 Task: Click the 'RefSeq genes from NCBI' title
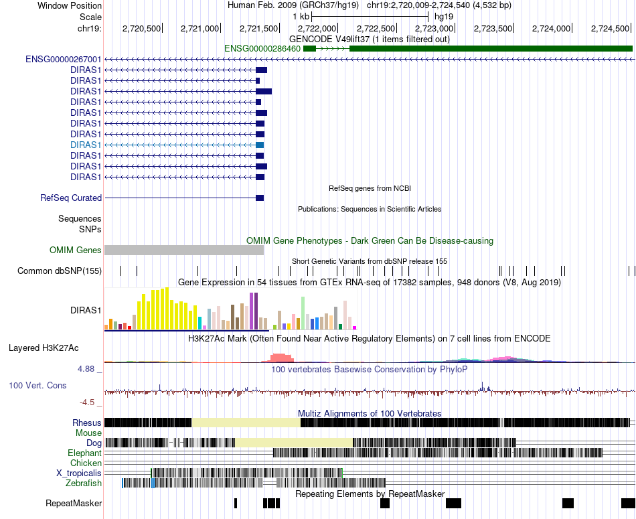pyautogui.click(x=370, y=188)
